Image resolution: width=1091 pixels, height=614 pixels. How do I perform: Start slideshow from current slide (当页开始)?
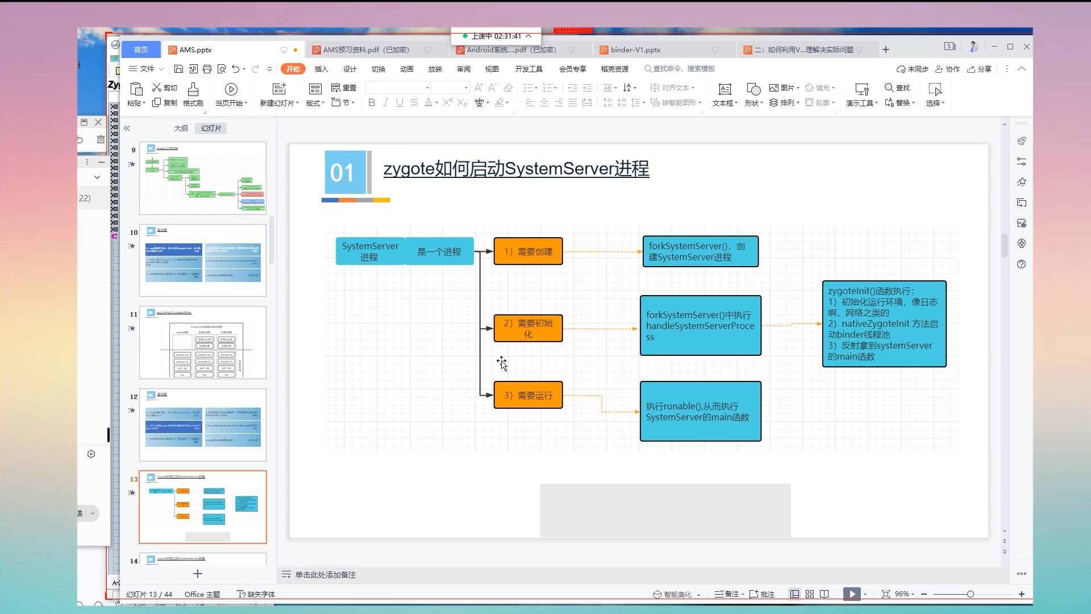pos(231,89)
